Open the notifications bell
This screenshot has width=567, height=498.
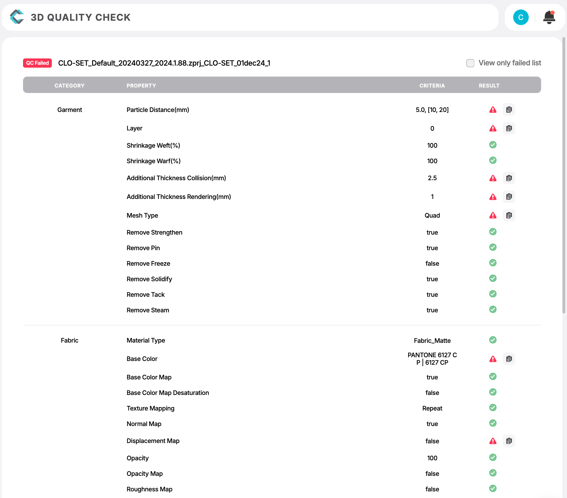point(549,17)
